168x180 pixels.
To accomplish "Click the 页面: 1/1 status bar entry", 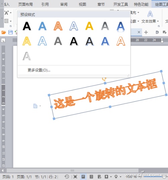I will (x=24, y=177).
